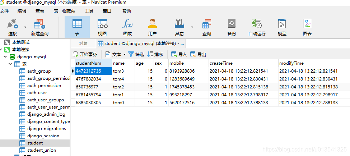Click the name column header
The height and width of the screenshot is (156, 350).
pos(123,63)
